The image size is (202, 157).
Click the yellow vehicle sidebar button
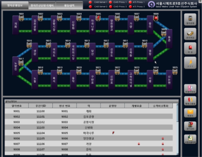click(x=191, y=35)
